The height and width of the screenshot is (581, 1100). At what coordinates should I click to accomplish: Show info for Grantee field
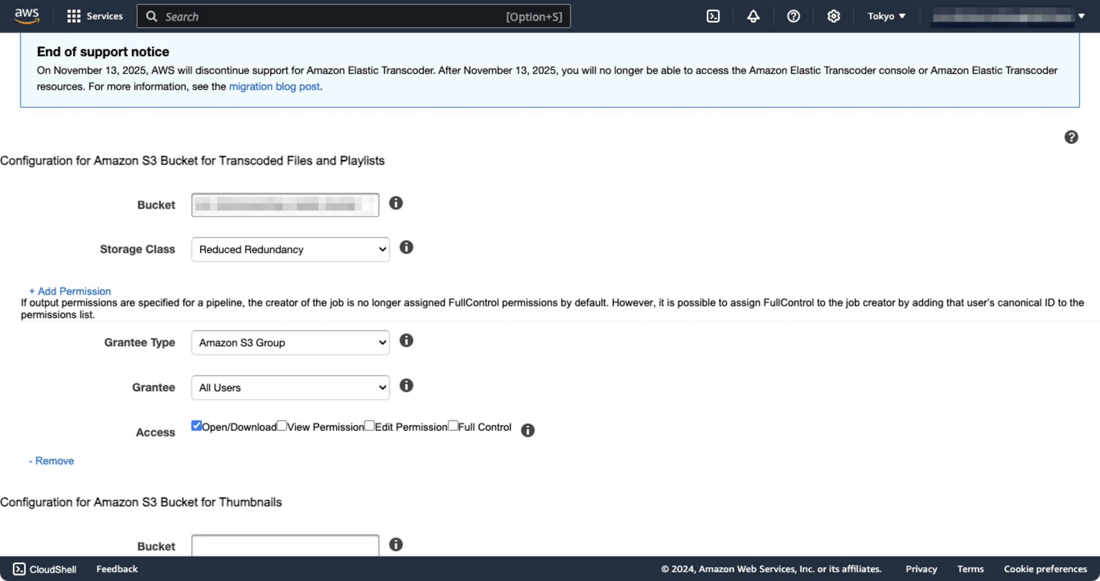tap(406, 385)
